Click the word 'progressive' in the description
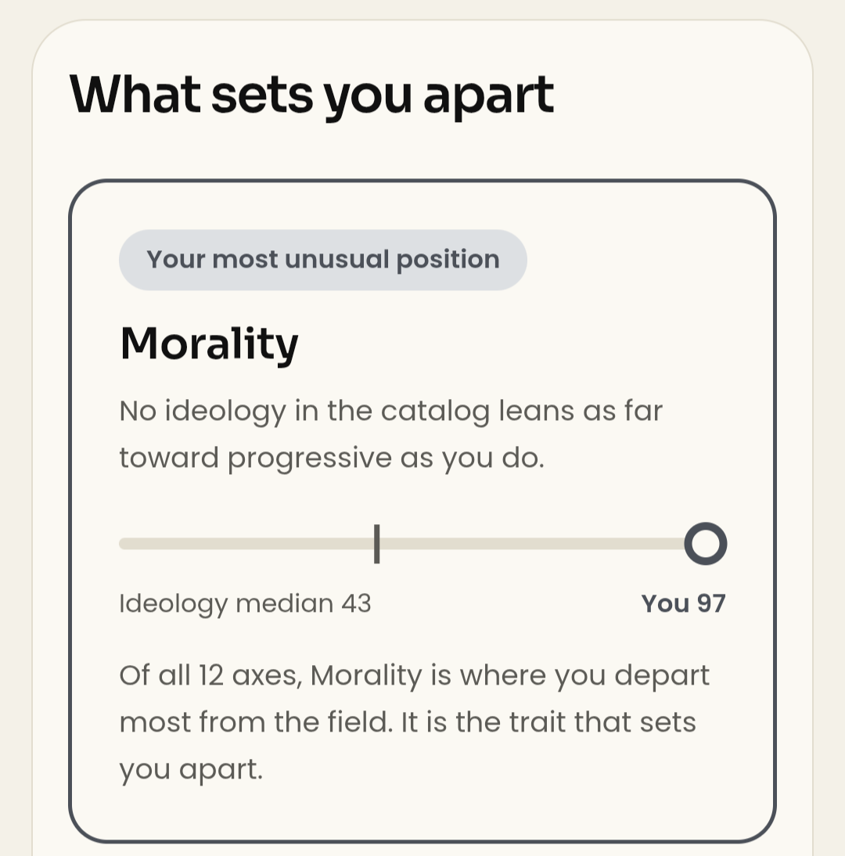This screenshot has height=856, width=845. coord(310,459)
